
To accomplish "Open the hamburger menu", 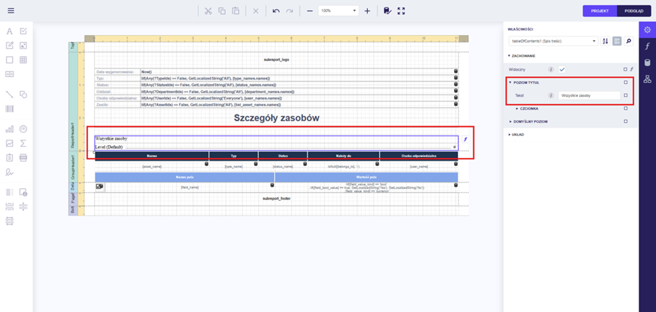I will pyautogui.click(x=11, y=11).
